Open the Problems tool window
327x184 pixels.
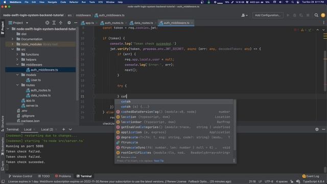(x=63, y=176)
